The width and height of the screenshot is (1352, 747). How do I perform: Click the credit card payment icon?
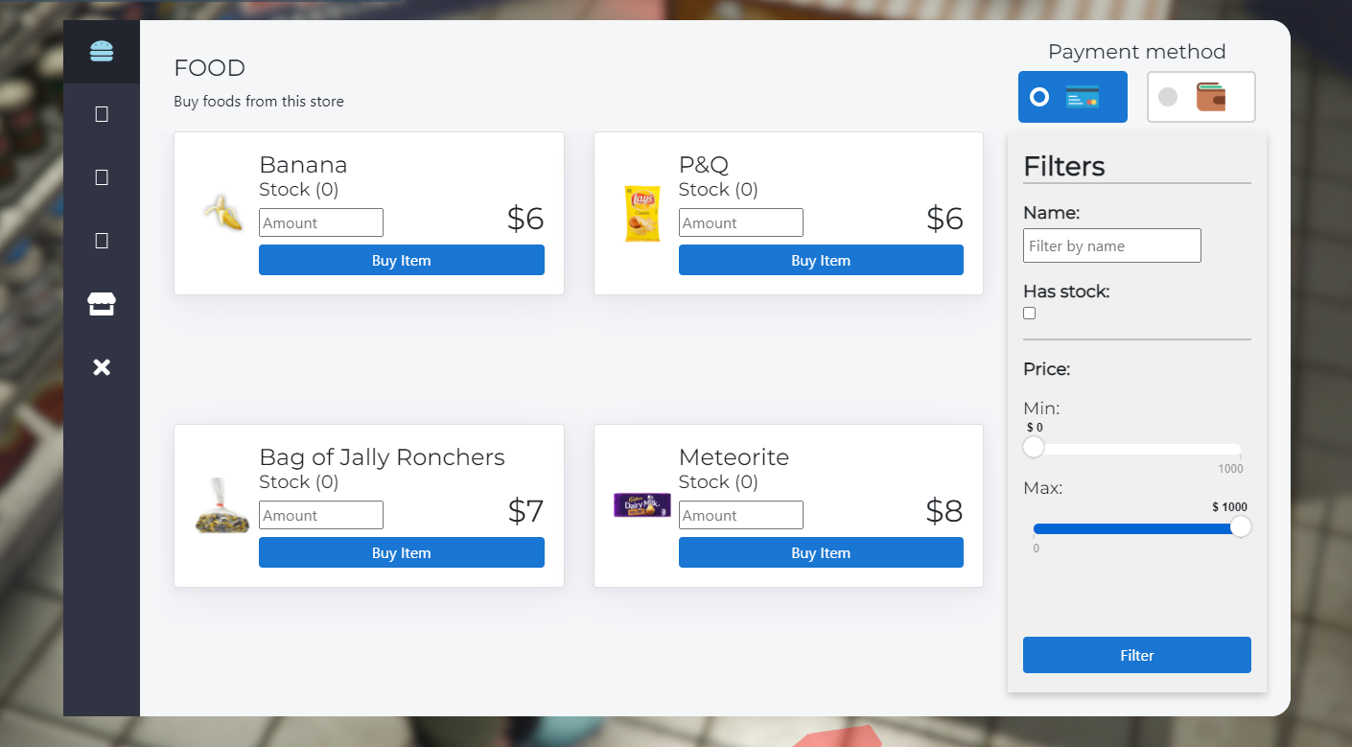coord(1083,97)
